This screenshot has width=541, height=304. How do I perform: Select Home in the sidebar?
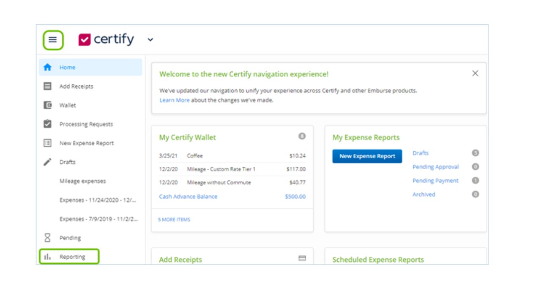pos(67,68)
